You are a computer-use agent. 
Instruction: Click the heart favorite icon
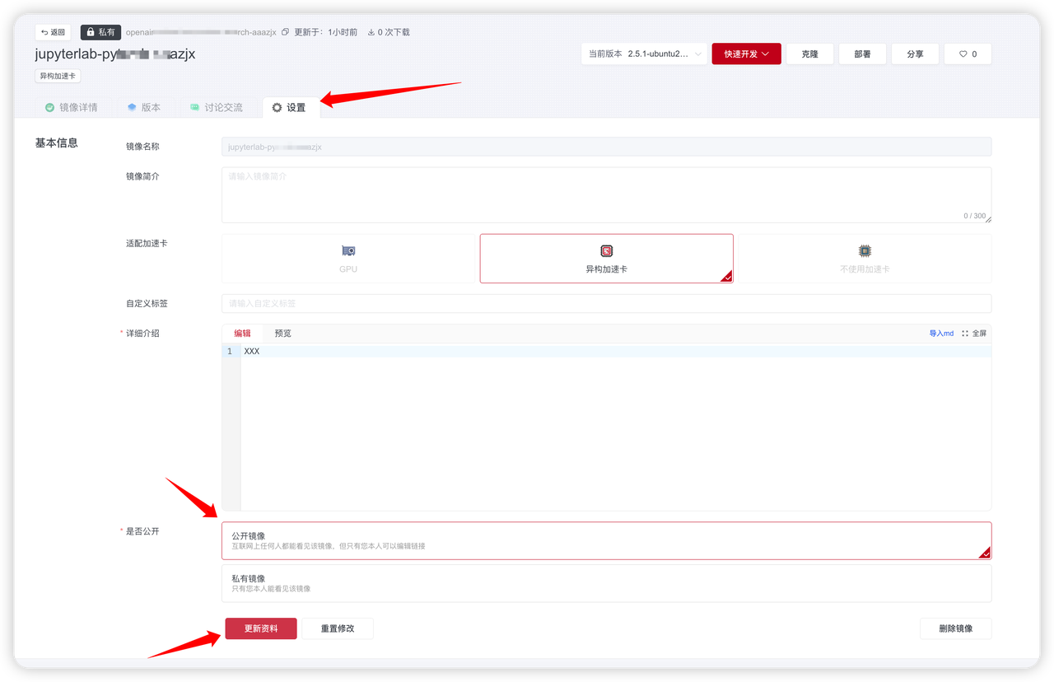pos(963,54)
